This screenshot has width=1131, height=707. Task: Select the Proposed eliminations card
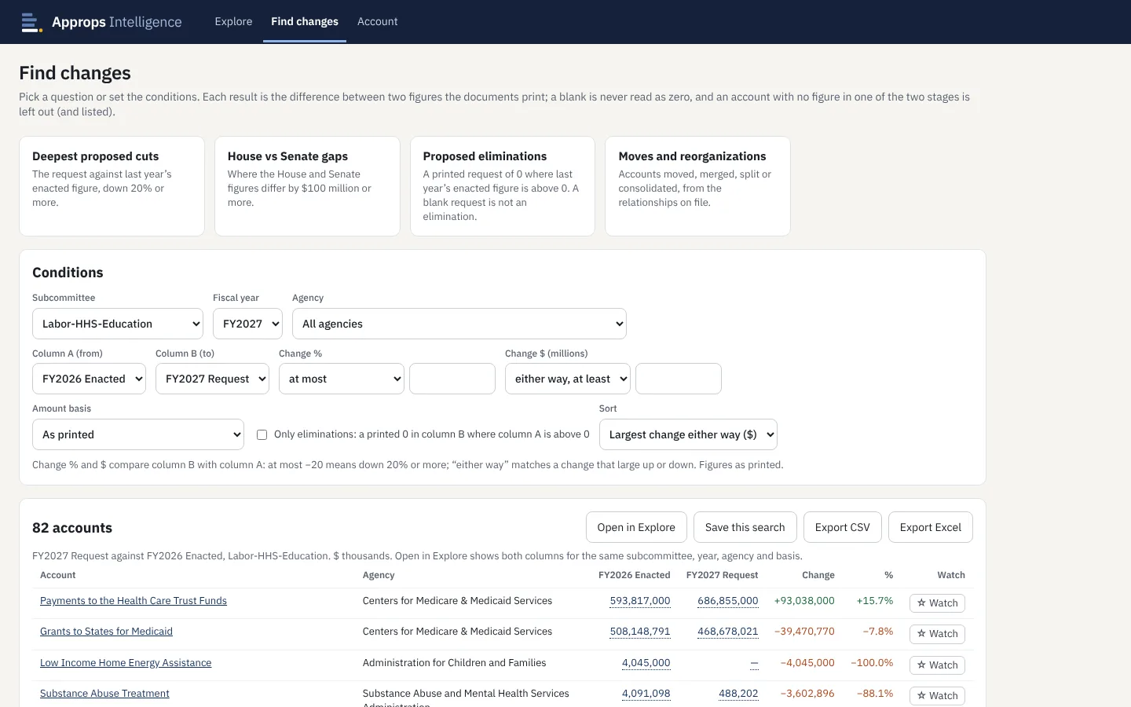[503, 186]
